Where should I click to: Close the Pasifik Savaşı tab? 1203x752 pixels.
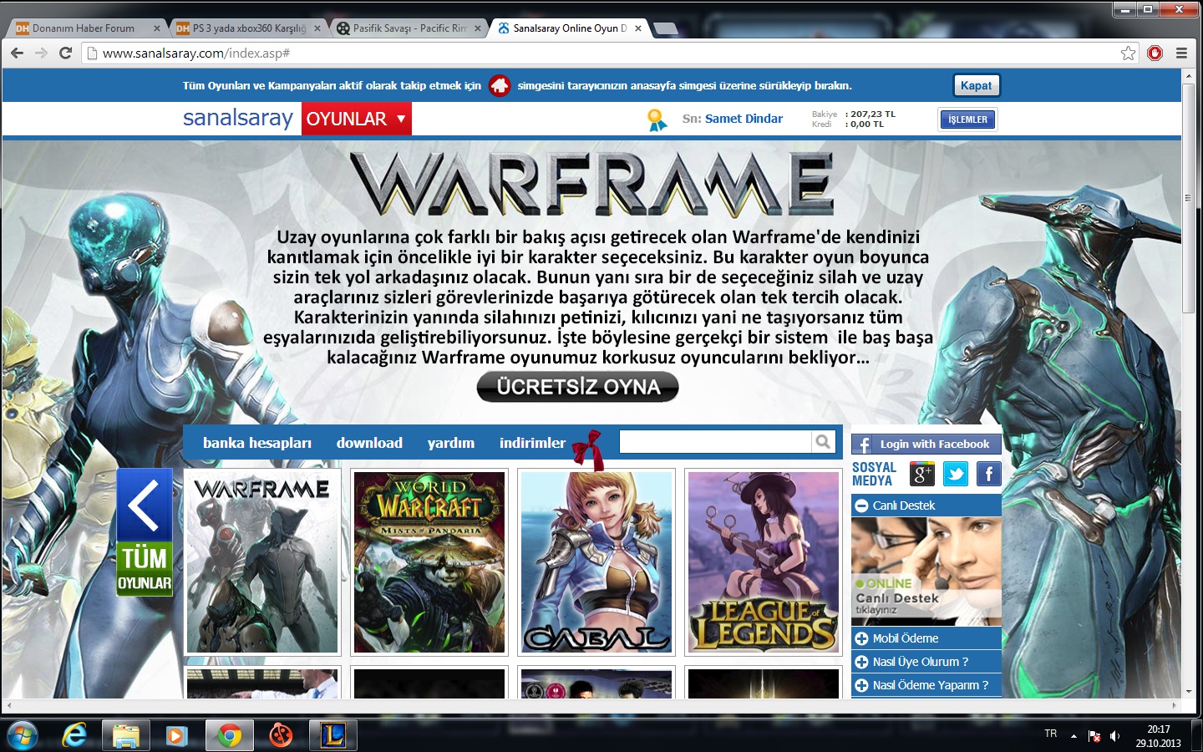478,28
